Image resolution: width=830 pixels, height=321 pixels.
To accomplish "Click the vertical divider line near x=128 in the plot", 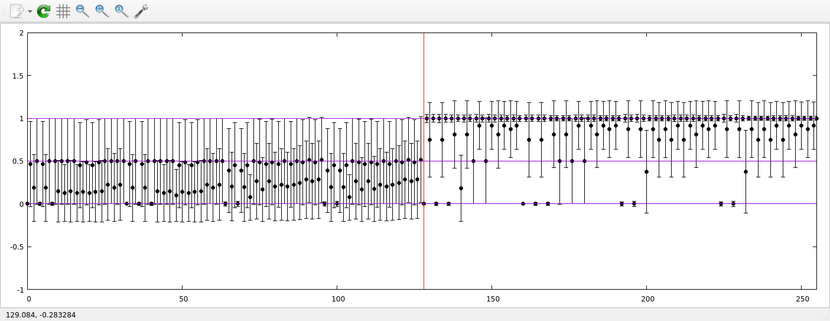I will (x=424, y=161).
